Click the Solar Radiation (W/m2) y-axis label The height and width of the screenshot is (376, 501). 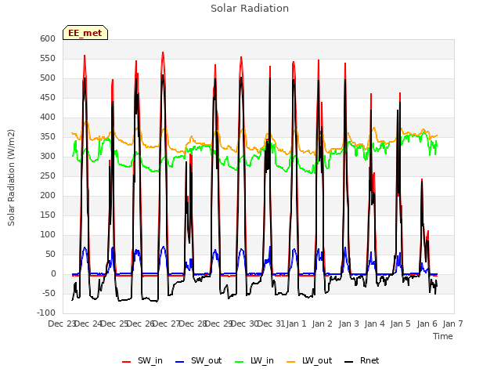pos(11,178)
